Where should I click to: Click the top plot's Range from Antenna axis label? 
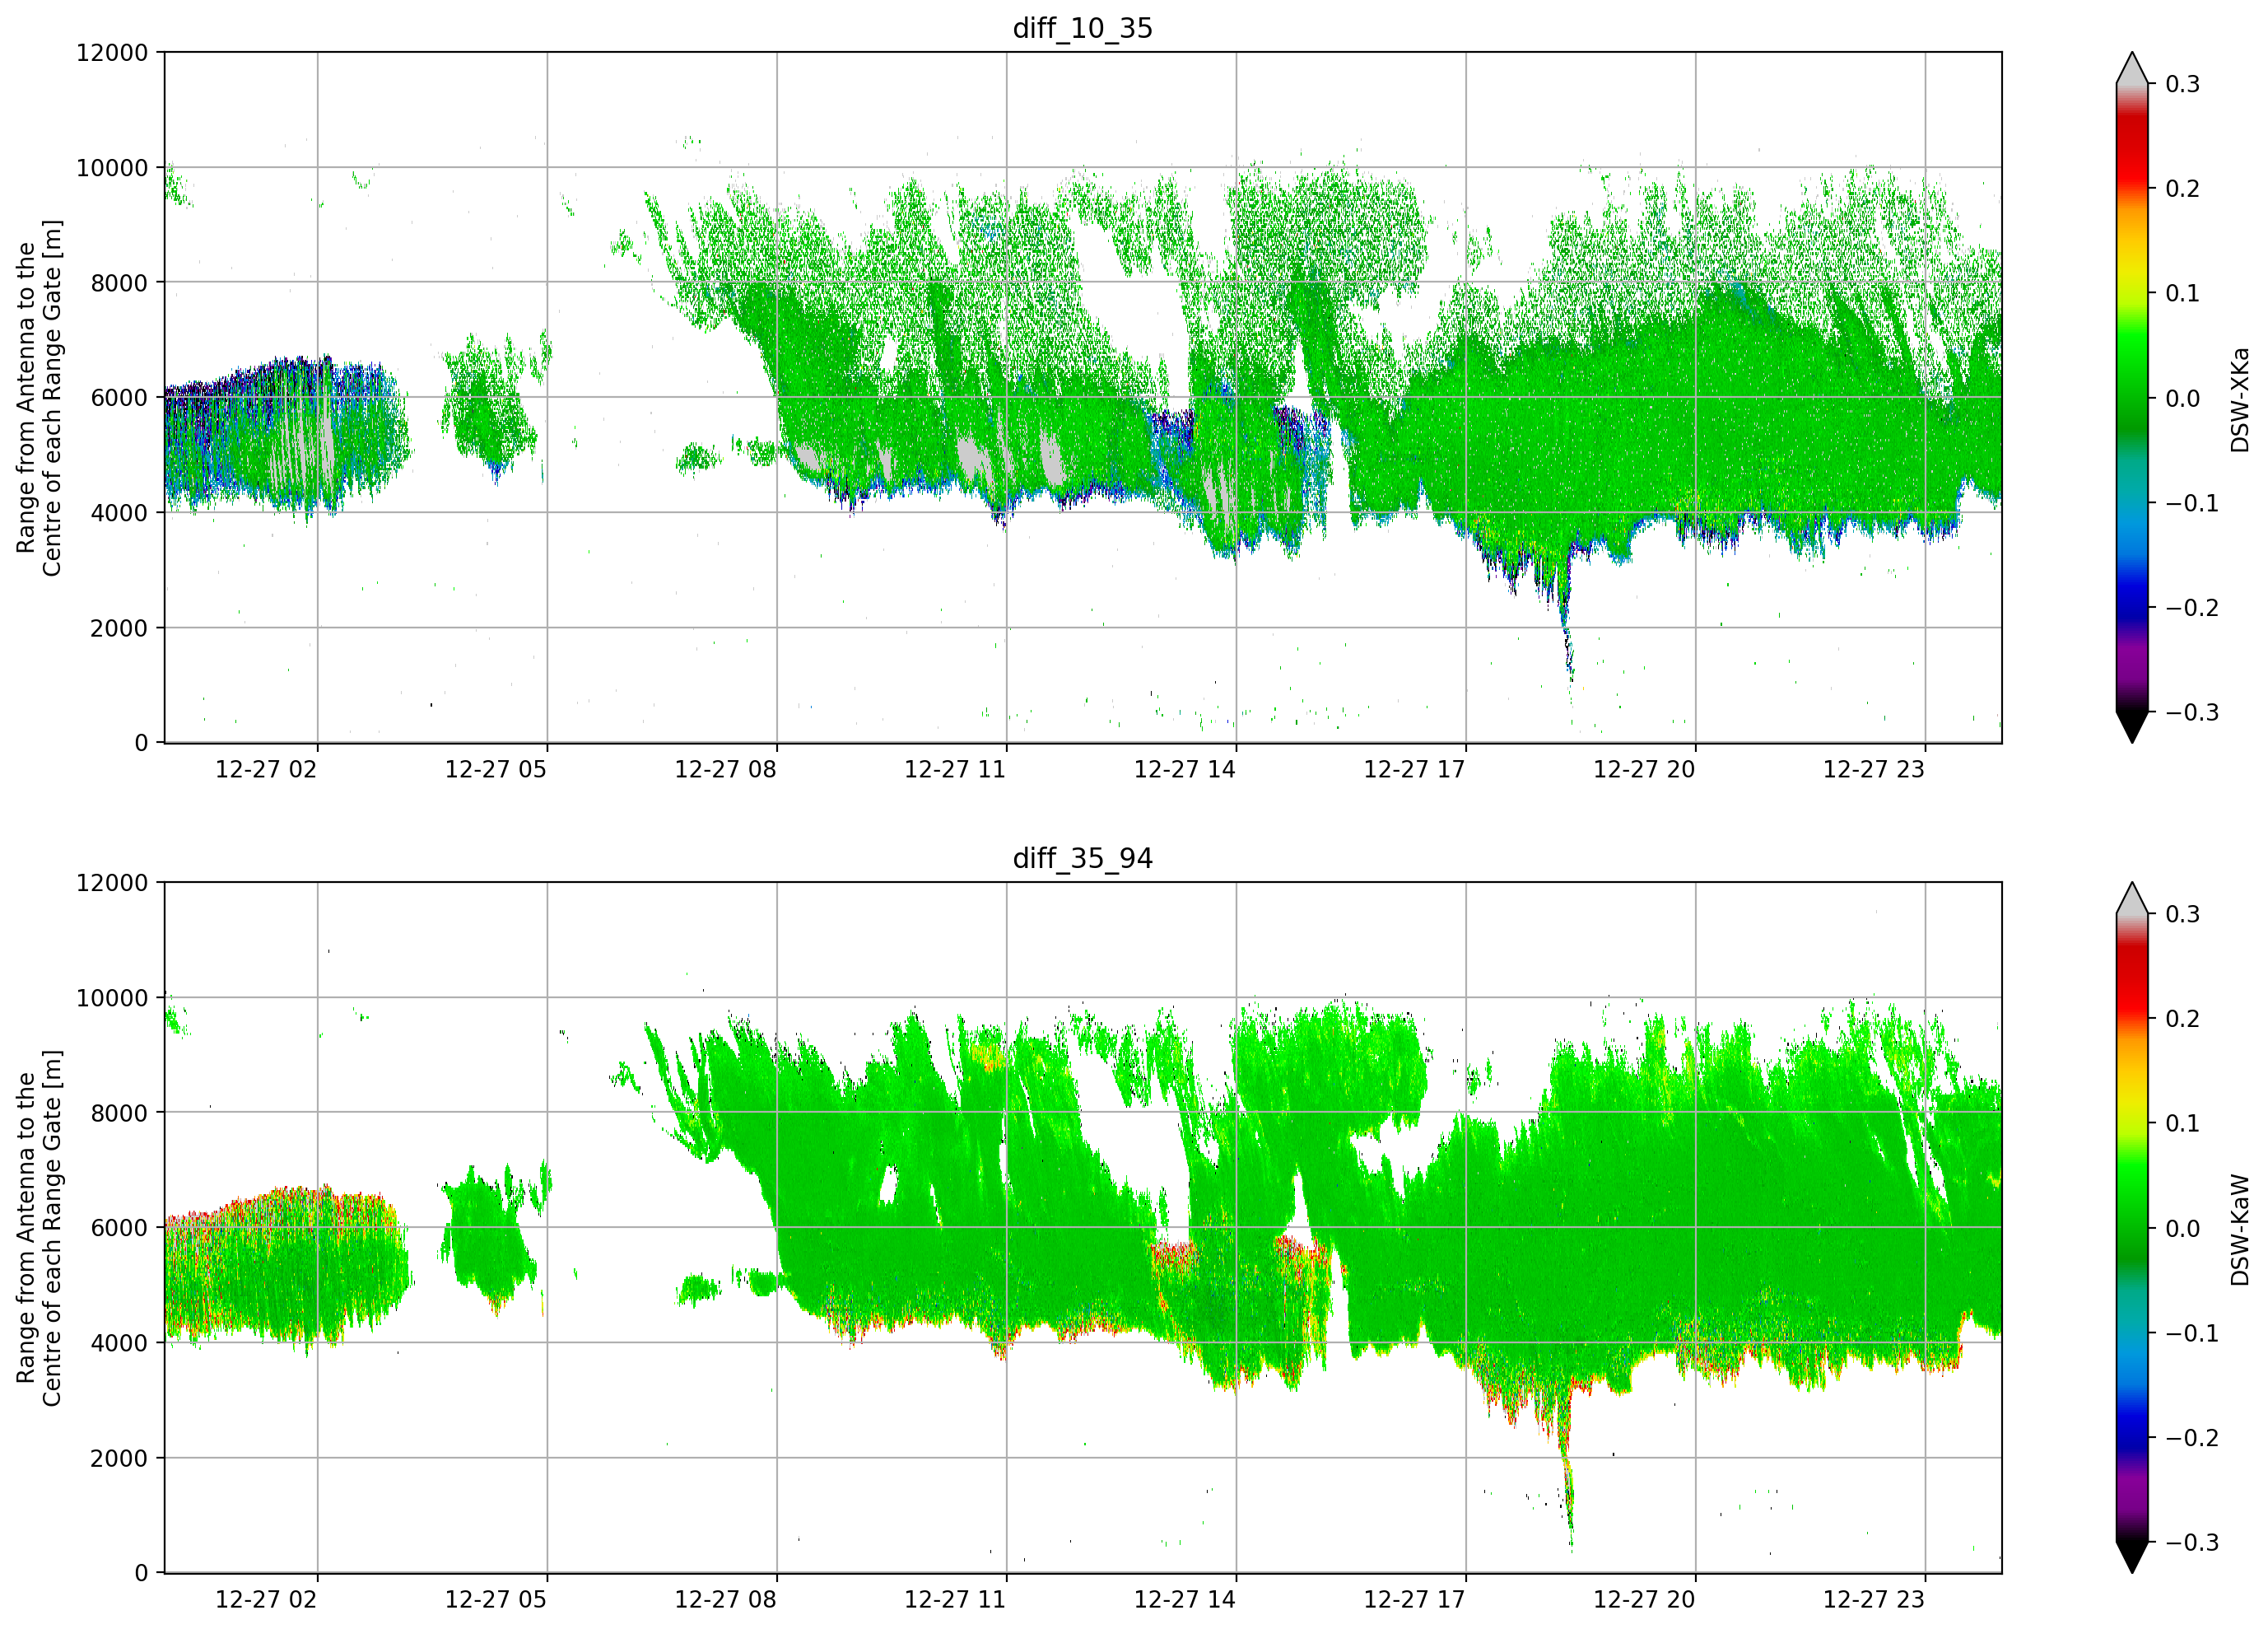39,397
